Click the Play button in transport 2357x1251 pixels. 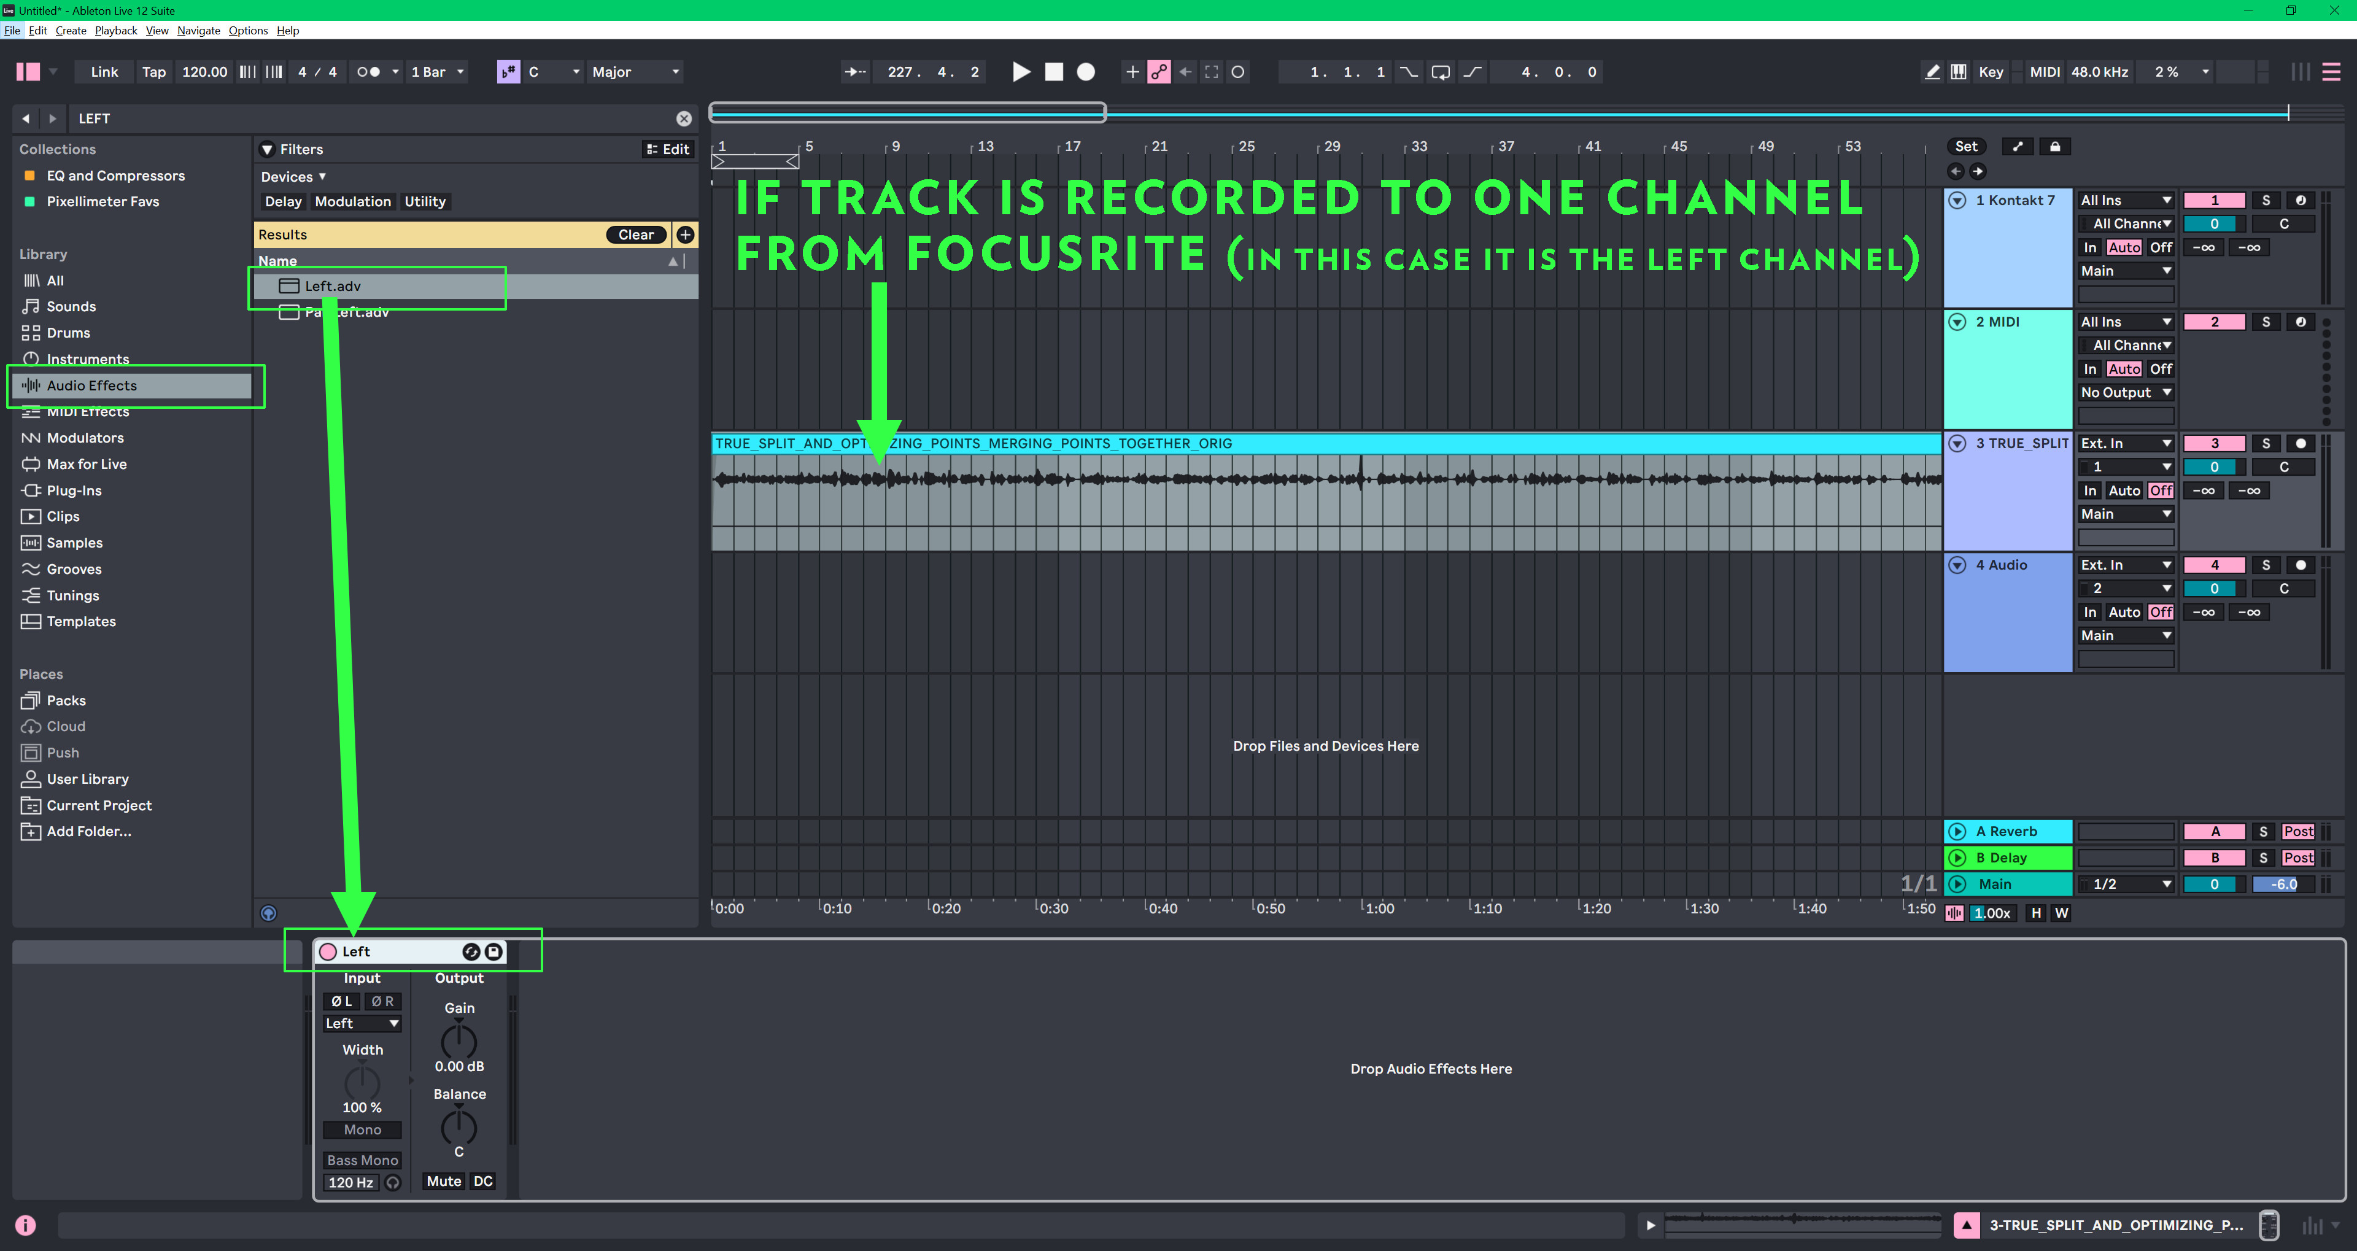tap(1021, 71)
